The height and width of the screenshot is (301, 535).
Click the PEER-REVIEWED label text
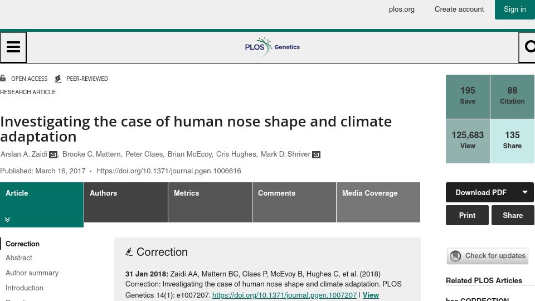[87, 79]
